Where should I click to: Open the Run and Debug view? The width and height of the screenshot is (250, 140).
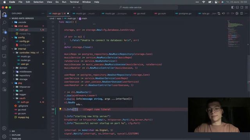[x=4, y=40]
